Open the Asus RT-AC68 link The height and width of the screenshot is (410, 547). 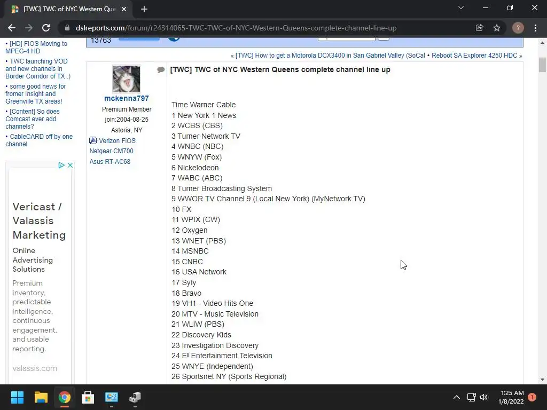(110, 162)
